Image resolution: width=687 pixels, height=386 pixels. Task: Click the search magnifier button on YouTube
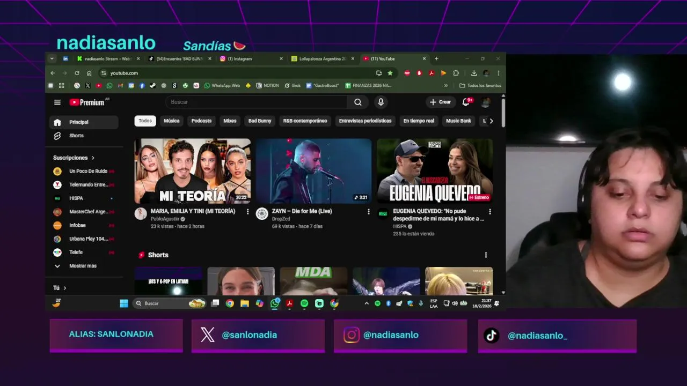[358, 102]
